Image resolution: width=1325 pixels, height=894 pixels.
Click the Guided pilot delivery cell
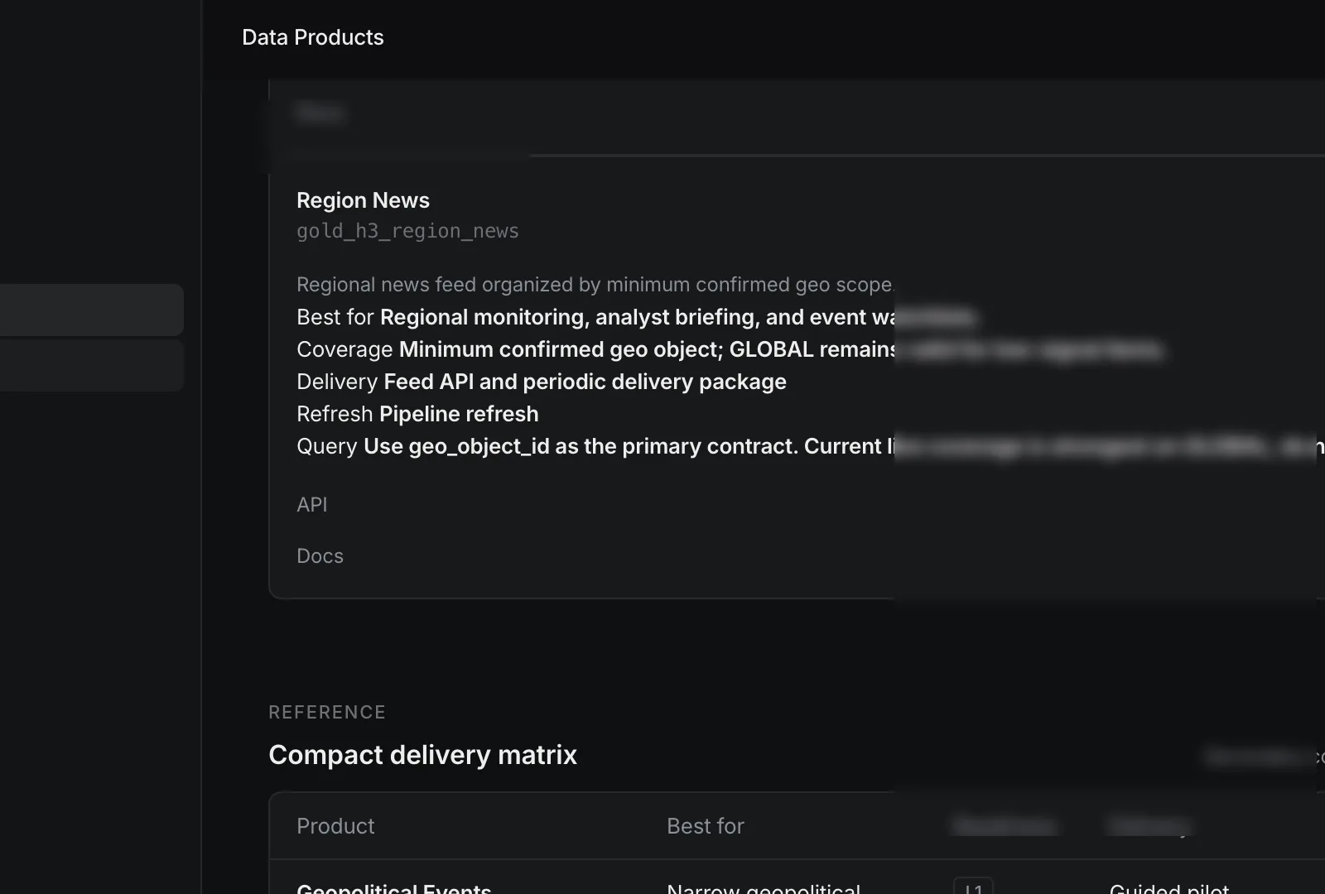(1169, 887)
